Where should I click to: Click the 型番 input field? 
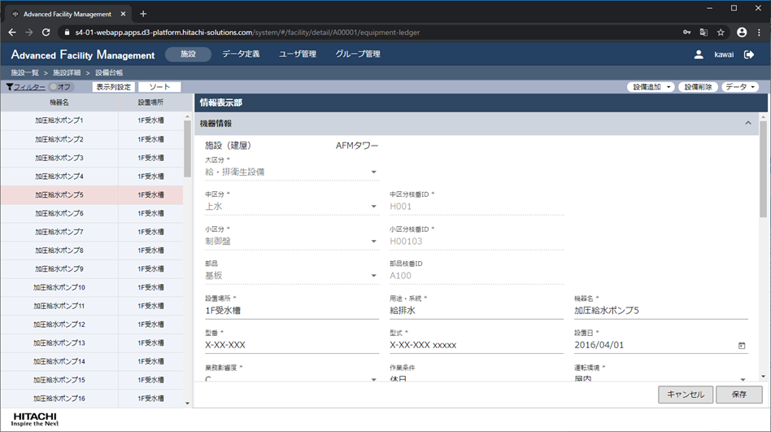[x=280, y=345]
